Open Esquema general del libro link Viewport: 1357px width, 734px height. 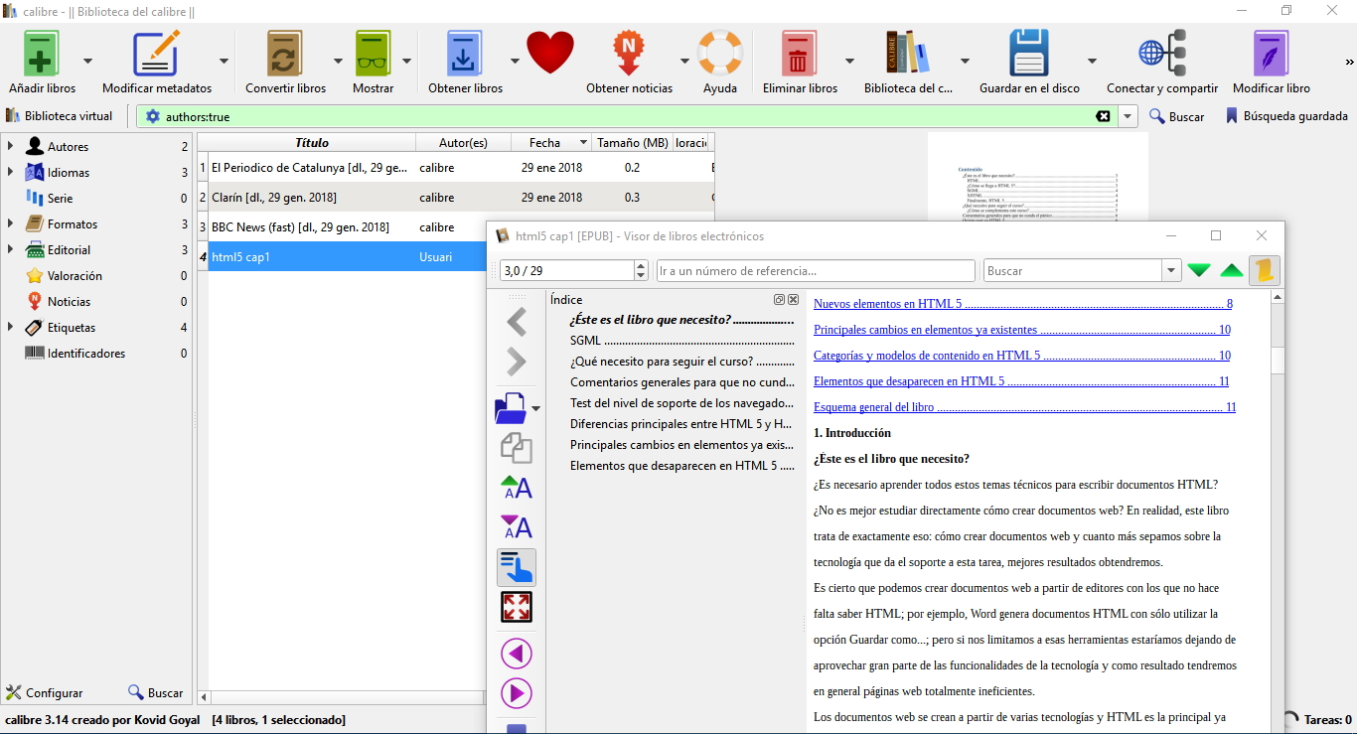pos(1024,406)
